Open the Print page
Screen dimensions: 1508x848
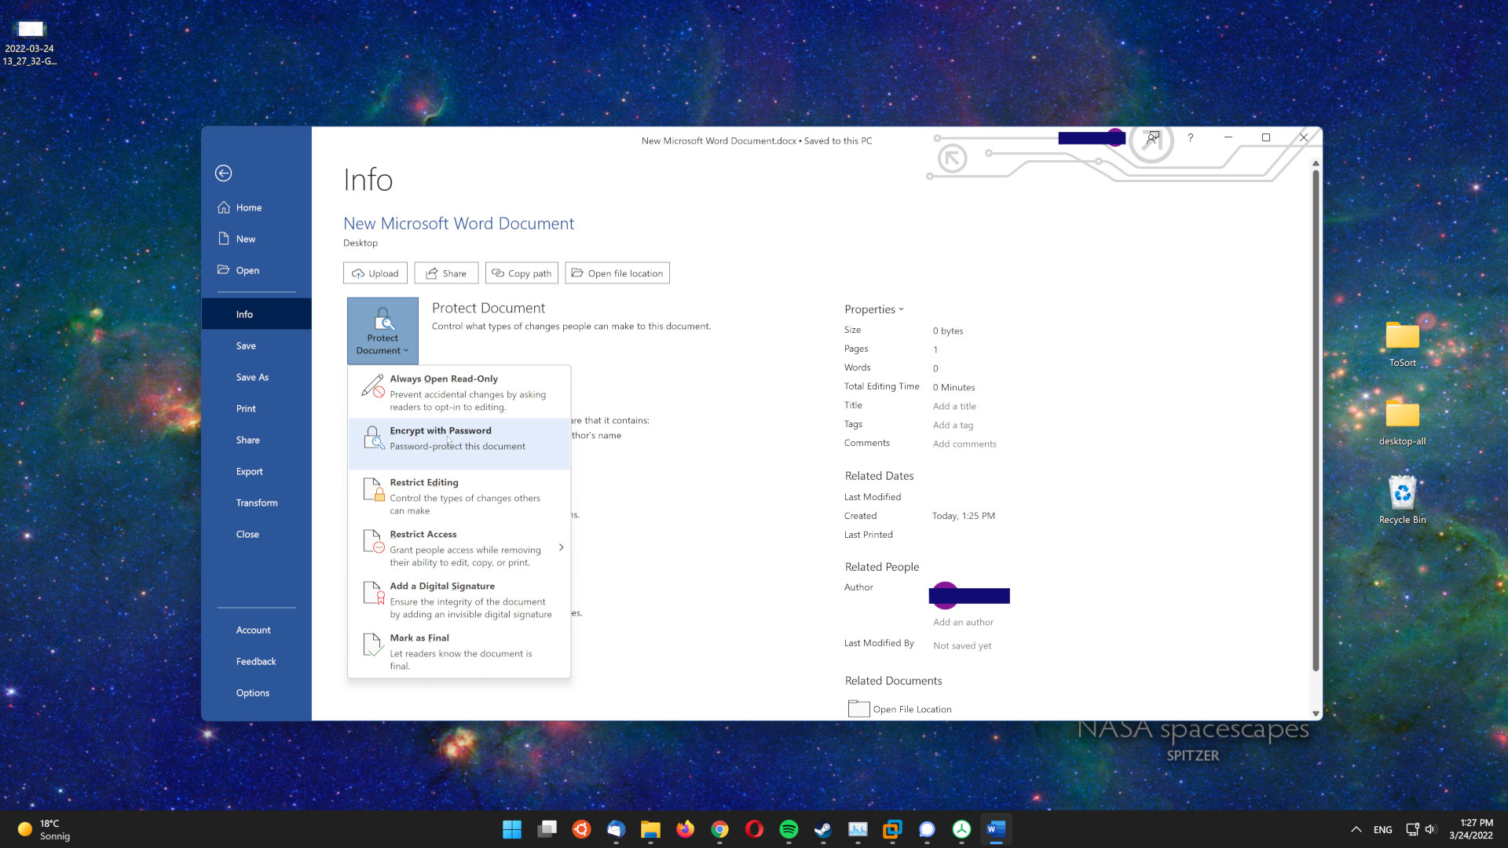click(x=256, y=408)
